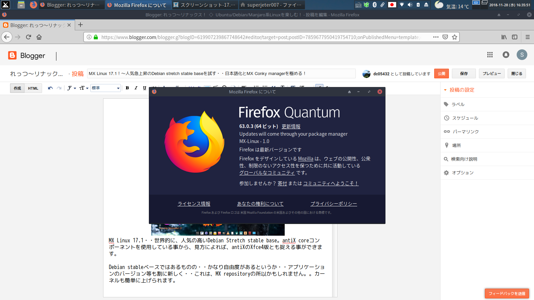Open the MX Linux application menu icon
534x300 pixels.
[x=5, y=5]
